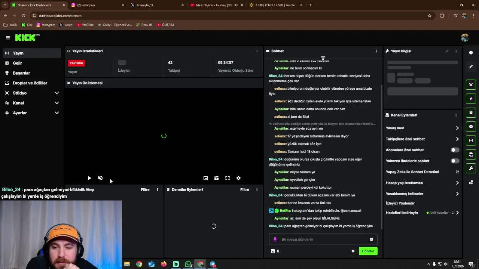The image size is (479, 269).
Task: Open Hesap yaşı kısıtlaması options
Action: pyautogui.click(x=422, y=183)
